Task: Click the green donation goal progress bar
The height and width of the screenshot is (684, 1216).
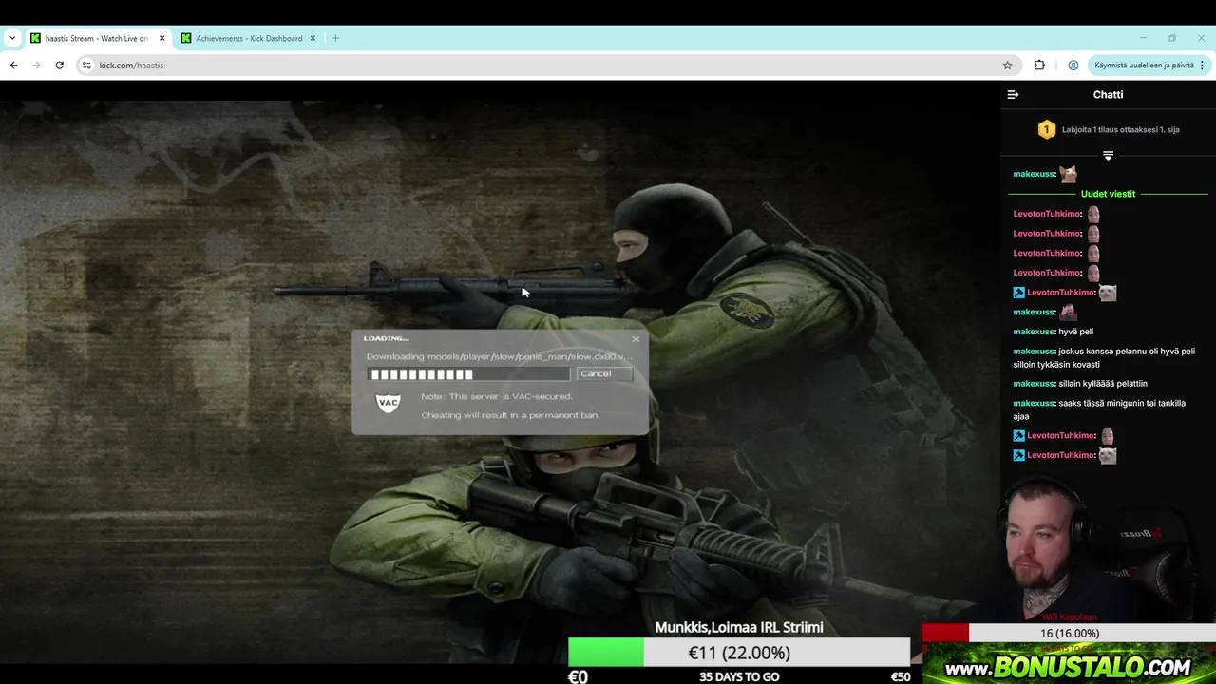Action: tap(739, 653)
